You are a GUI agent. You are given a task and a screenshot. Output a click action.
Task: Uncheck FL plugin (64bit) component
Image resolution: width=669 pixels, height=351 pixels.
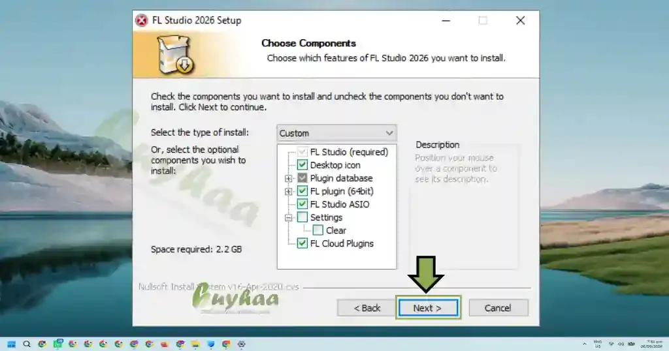[302, 191]
